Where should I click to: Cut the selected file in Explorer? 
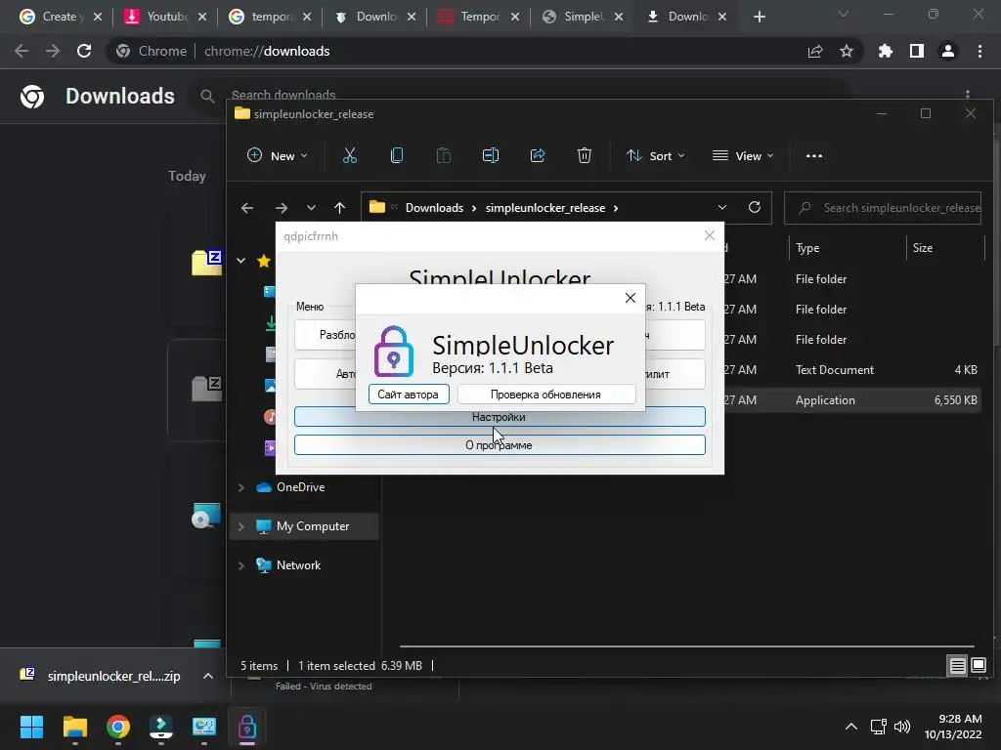350,155
